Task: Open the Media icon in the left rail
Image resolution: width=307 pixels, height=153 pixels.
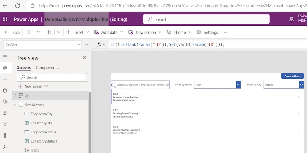Action: coord(5,102)
